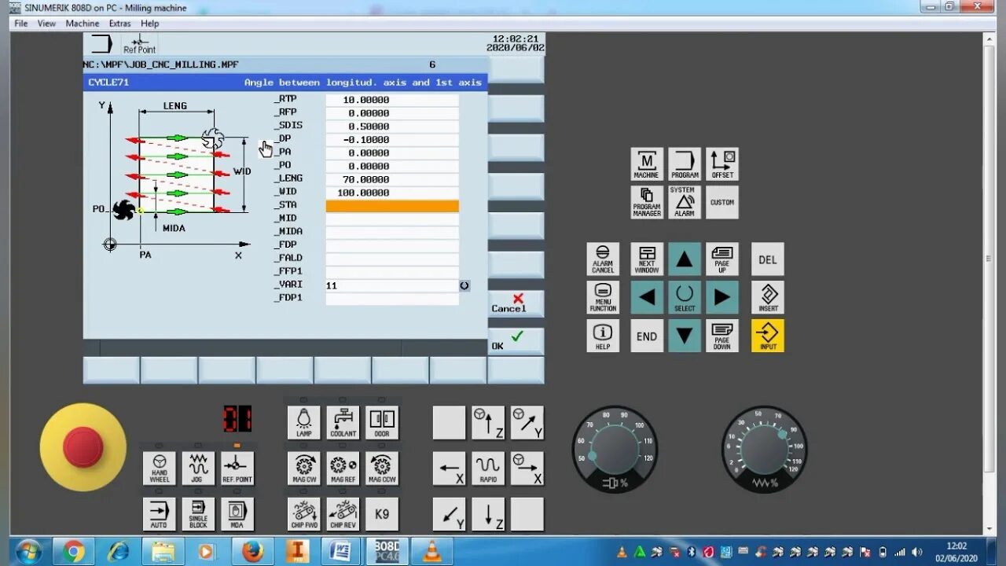Click the cursor up arrow key
Viewport: 1006px width, 566px height.
pos(685,259)
